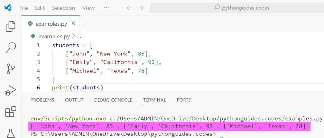Open the Explorer view in activity bar
324x138 pixels.
tap(10, 26)
